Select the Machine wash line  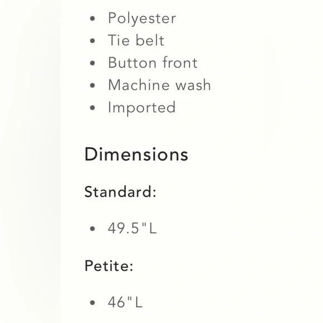coord(159,85)
